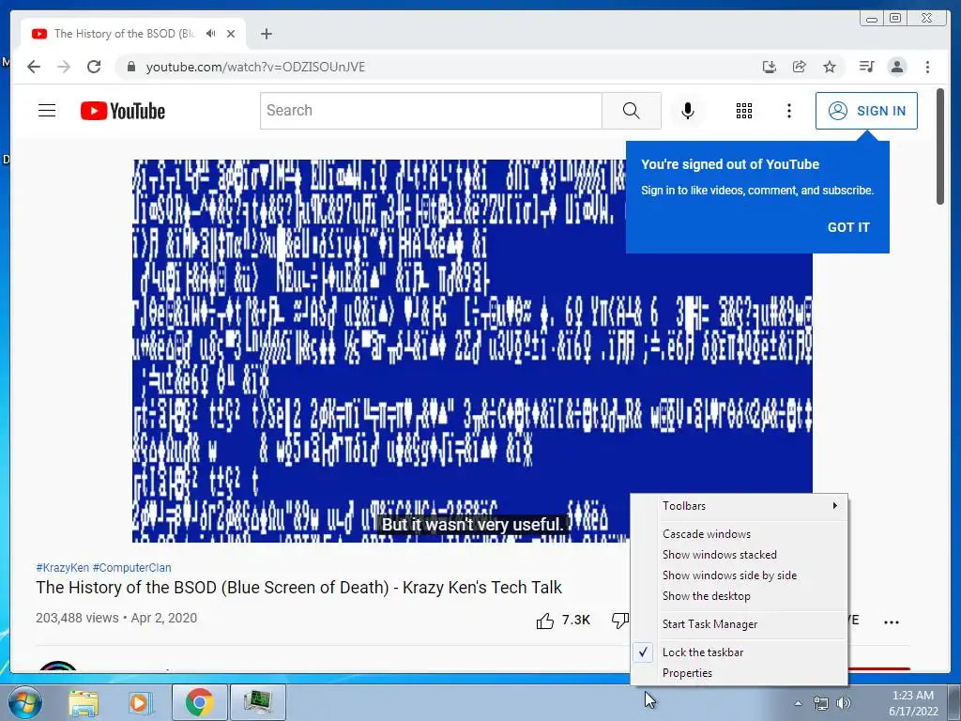The image size is (961, 721).
Task: Launch Windows Media Player from taskbar
Action: [141, 703]
